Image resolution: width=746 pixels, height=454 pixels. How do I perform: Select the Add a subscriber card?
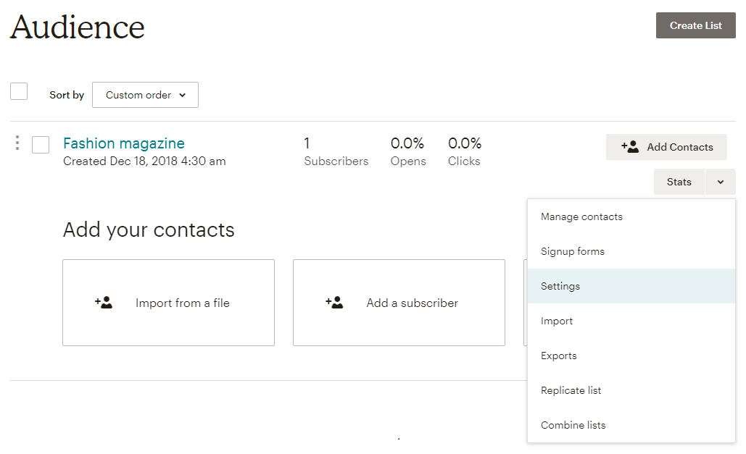point(399,303)
